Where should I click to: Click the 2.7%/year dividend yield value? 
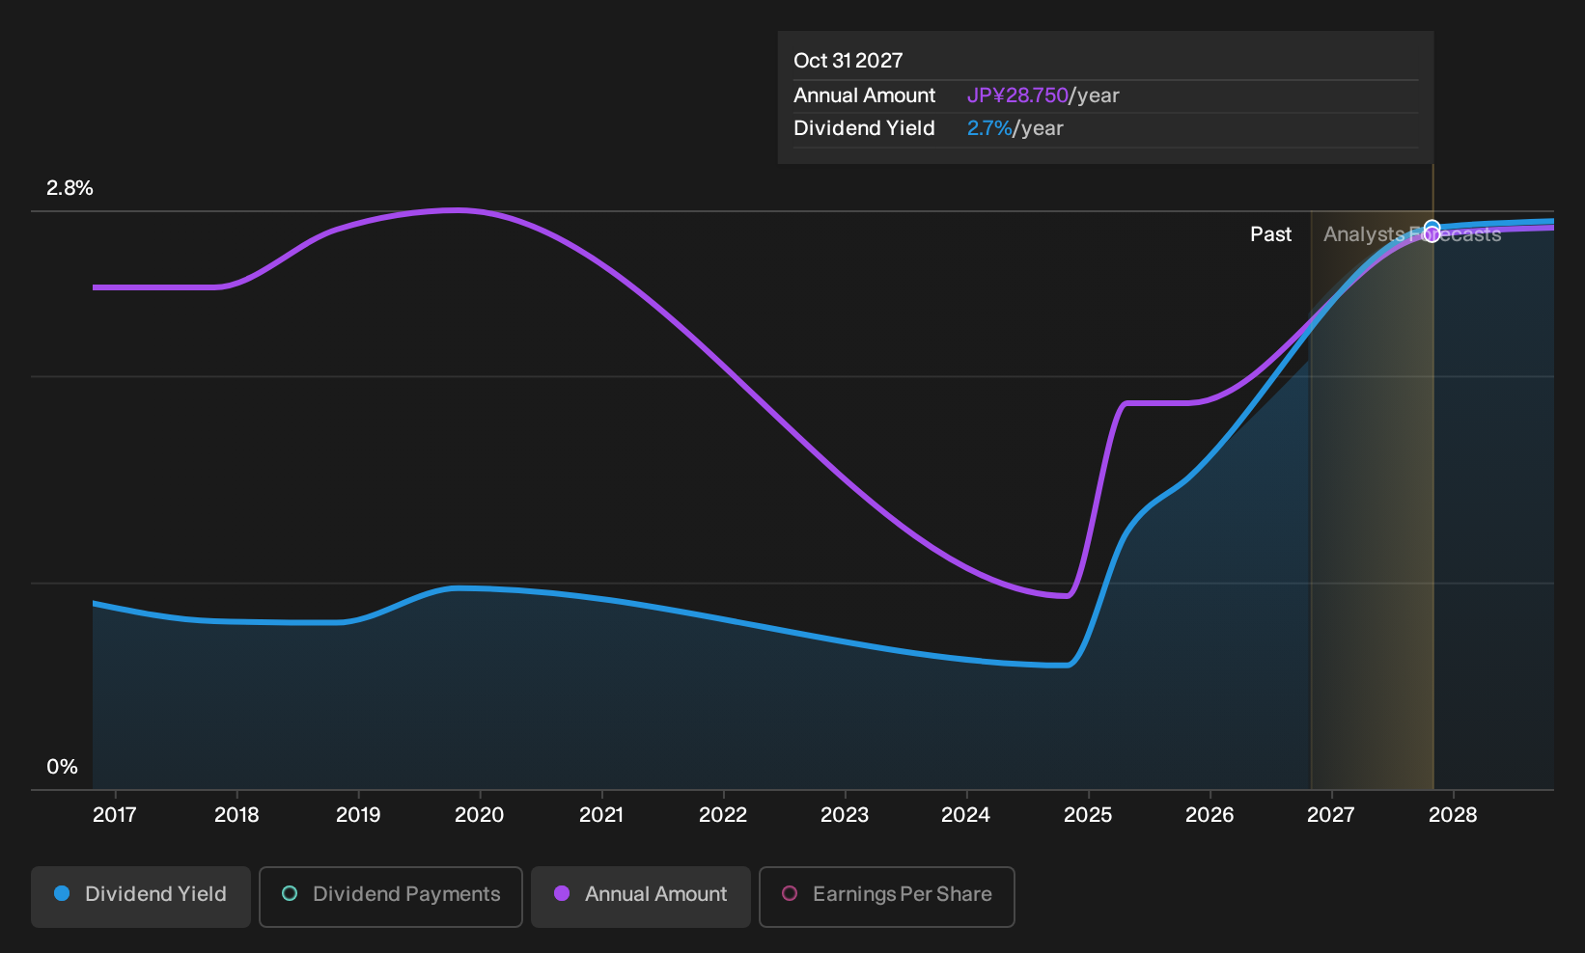(x=1015, y=128)
